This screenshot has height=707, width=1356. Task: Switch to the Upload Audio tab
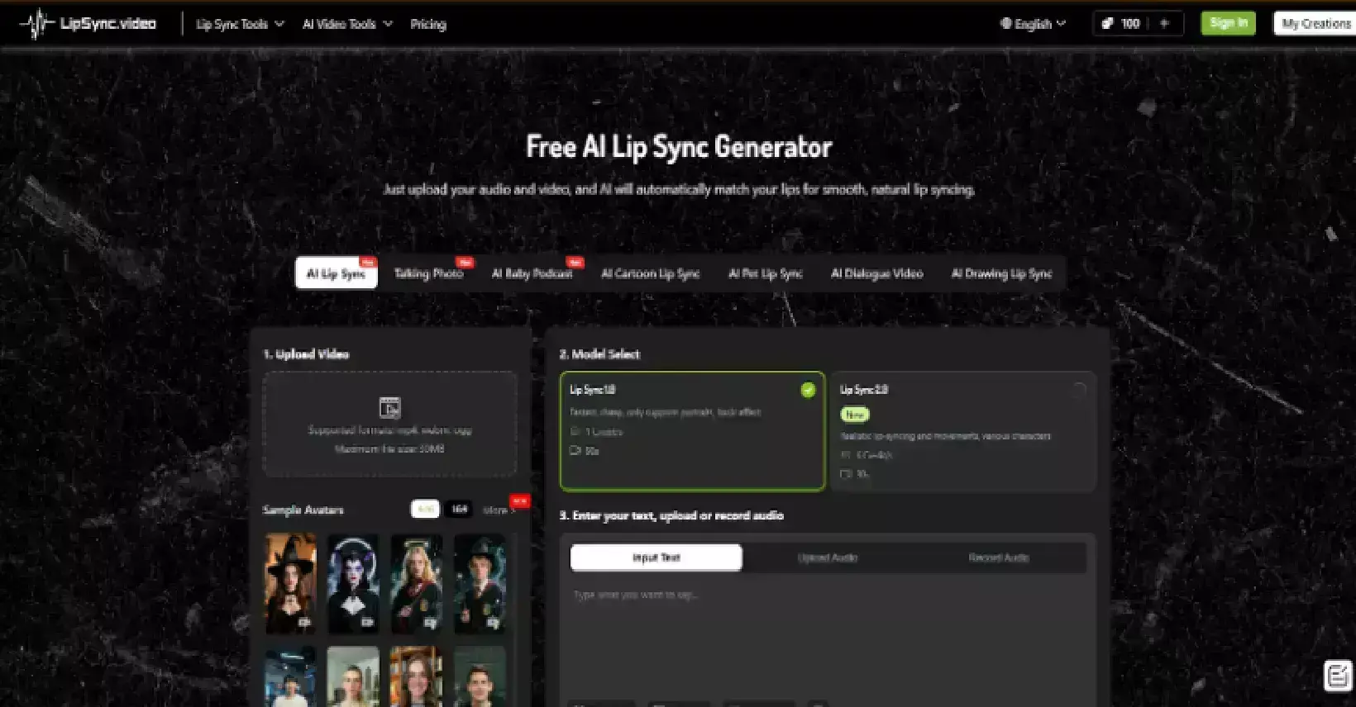pyautogui.click(x=828, y=558)
